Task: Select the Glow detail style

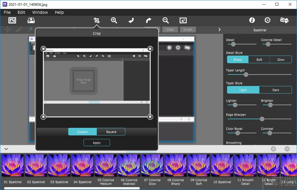Action: coord(281,60)
